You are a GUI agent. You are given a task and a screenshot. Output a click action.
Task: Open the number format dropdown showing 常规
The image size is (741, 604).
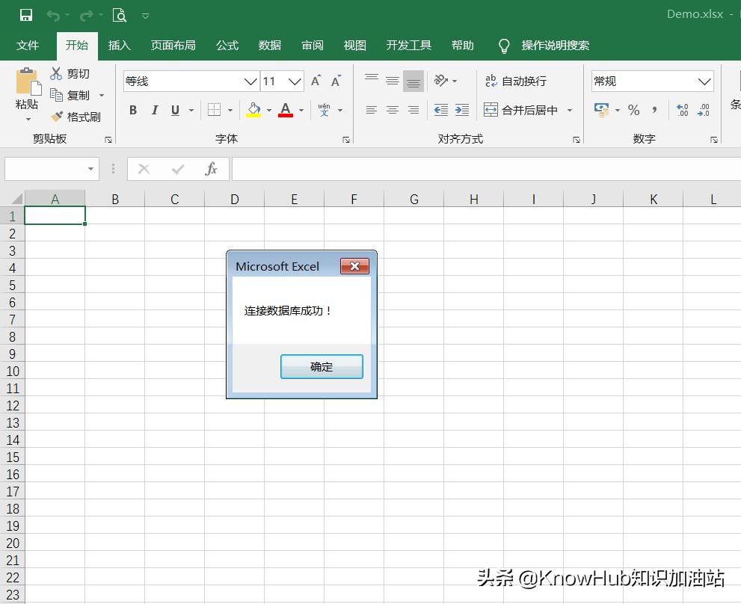point(704,81)
